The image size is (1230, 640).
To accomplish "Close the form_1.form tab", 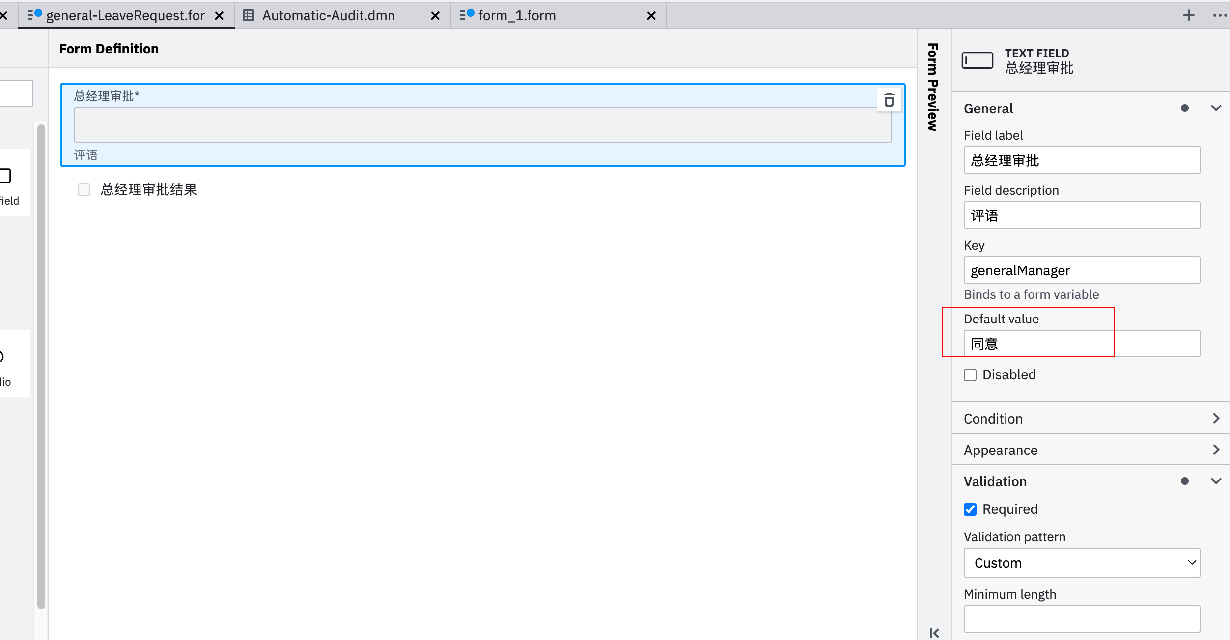I will (651, 16).
